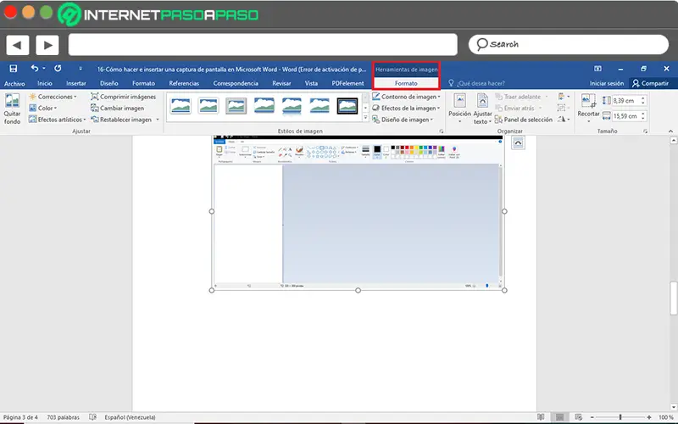Open the Tamaño dialog launcher
Viewport: 678px width, 424px height.
point(645,131)
